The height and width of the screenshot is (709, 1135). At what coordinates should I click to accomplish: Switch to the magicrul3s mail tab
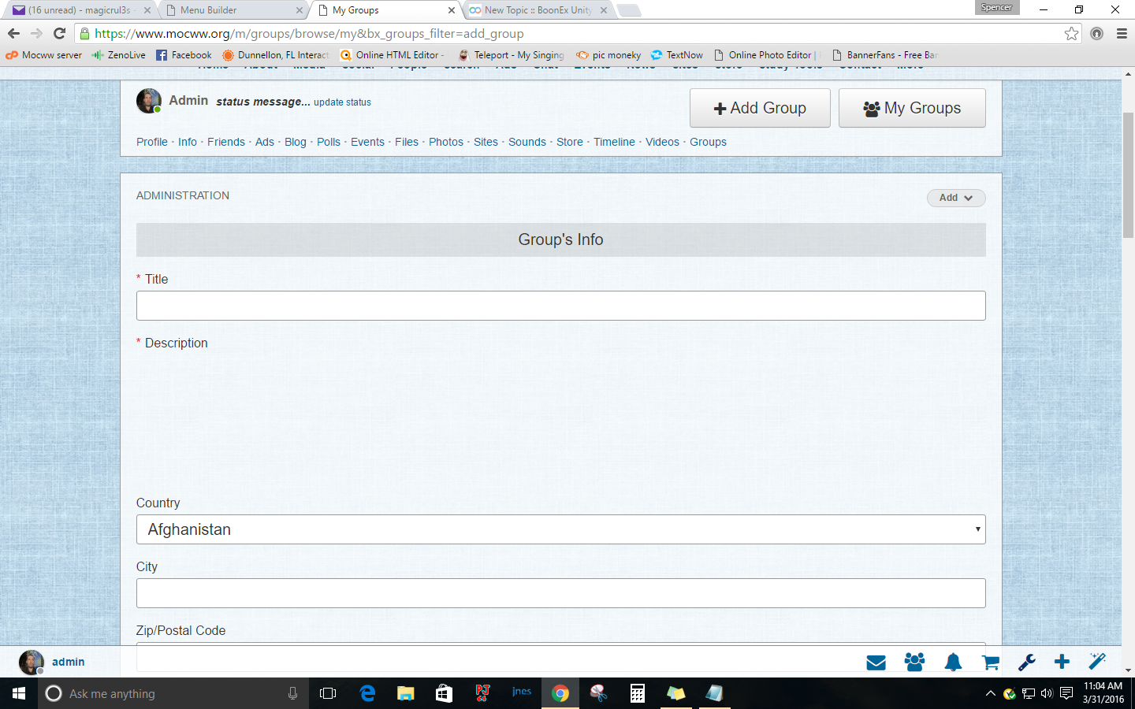pyautogui.click(x=80, y=10)
